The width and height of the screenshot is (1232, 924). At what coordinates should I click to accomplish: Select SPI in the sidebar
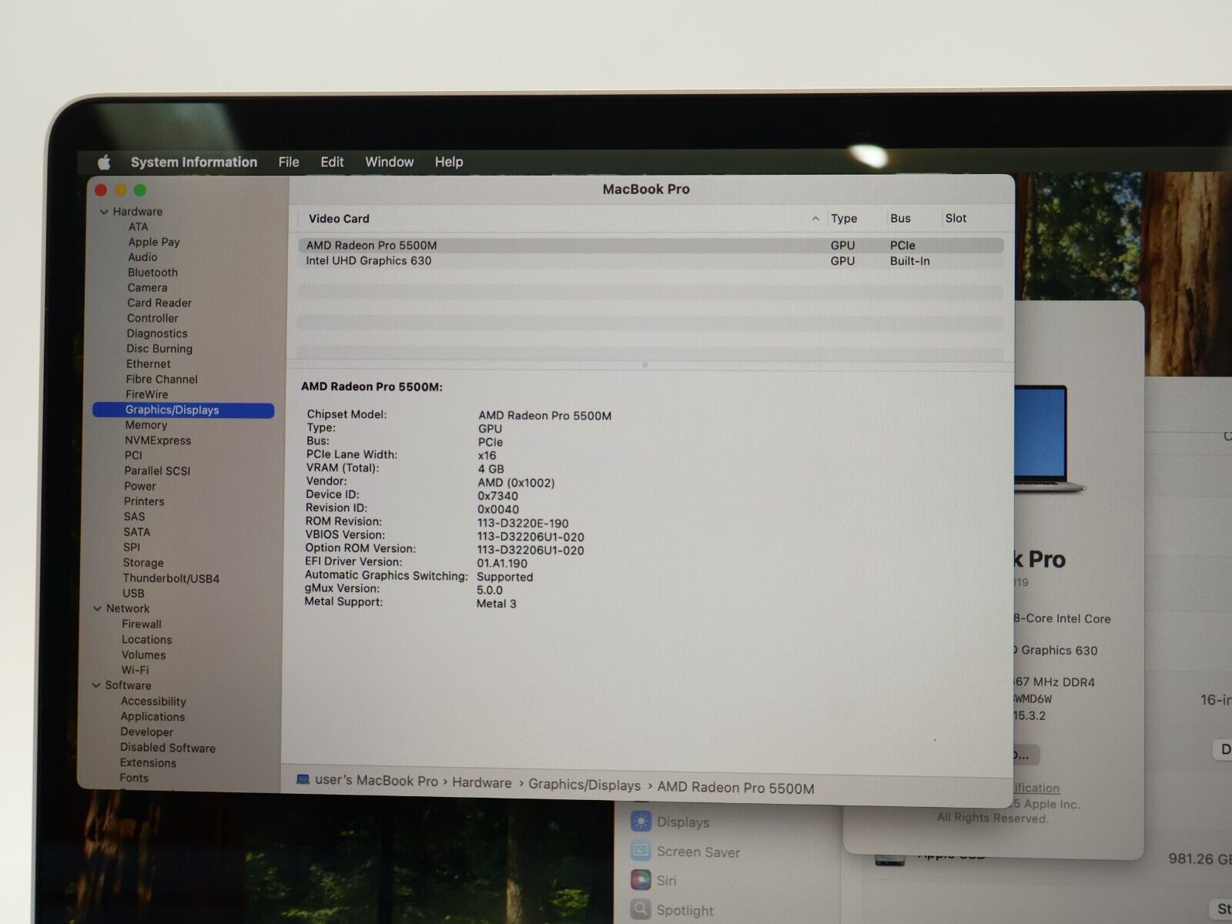[132, 547]
